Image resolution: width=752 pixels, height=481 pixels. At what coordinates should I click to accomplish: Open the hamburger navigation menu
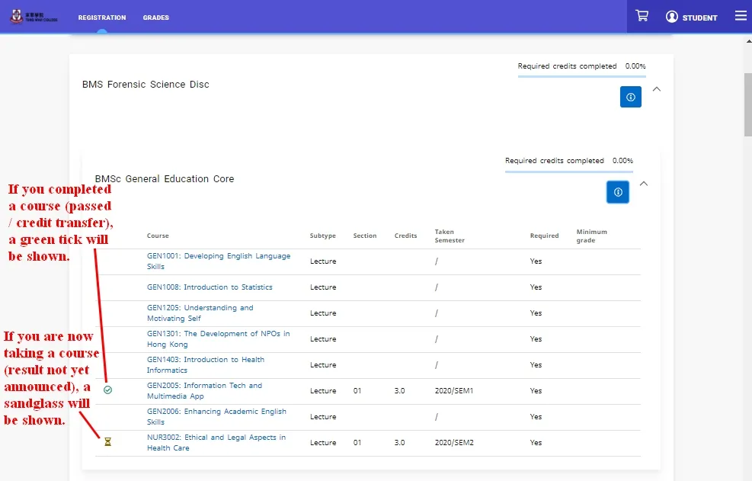pos(741,16)
